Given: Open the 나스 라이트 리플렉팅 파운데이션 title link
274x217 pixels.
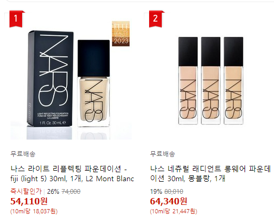Looking at the screenshot, I should tap(72, 174).
